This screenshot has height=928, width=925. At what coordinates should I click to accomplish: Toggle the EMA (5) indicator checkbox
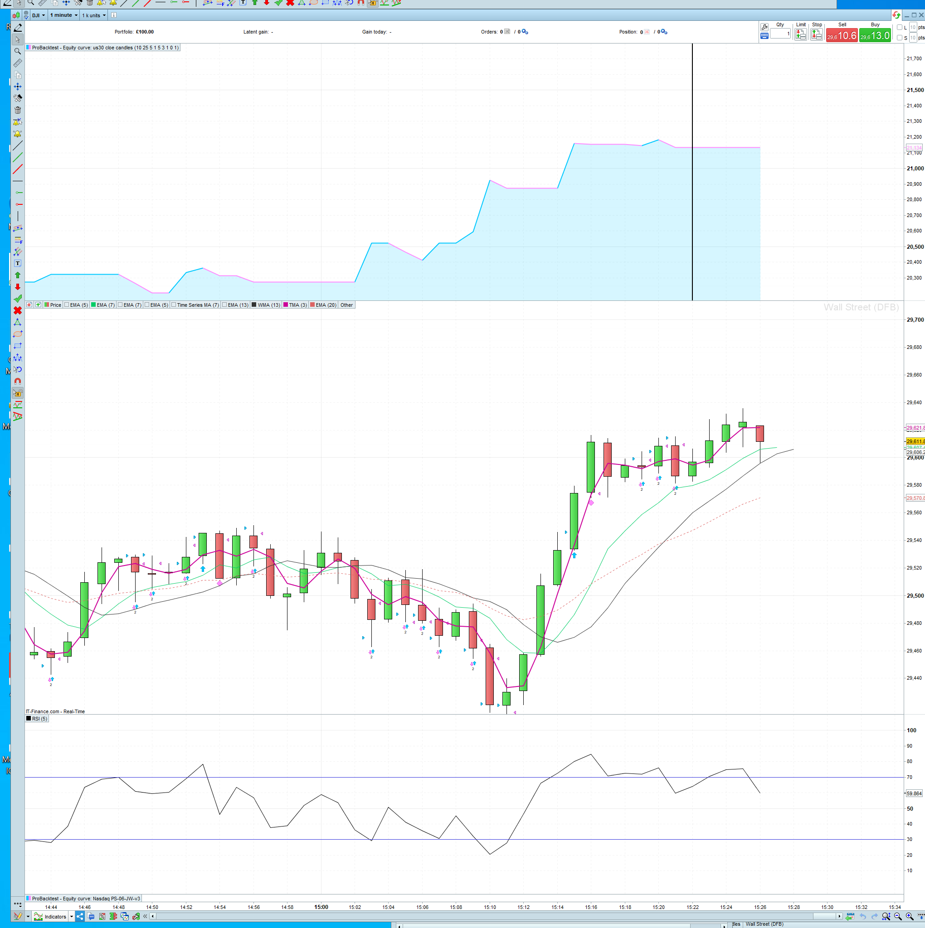(x=67, y=305)
